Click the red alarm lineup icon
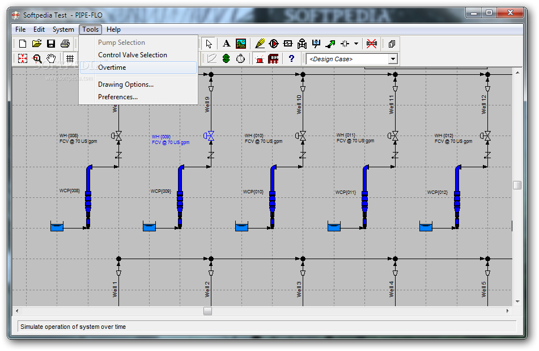 [x=260, y=59]
